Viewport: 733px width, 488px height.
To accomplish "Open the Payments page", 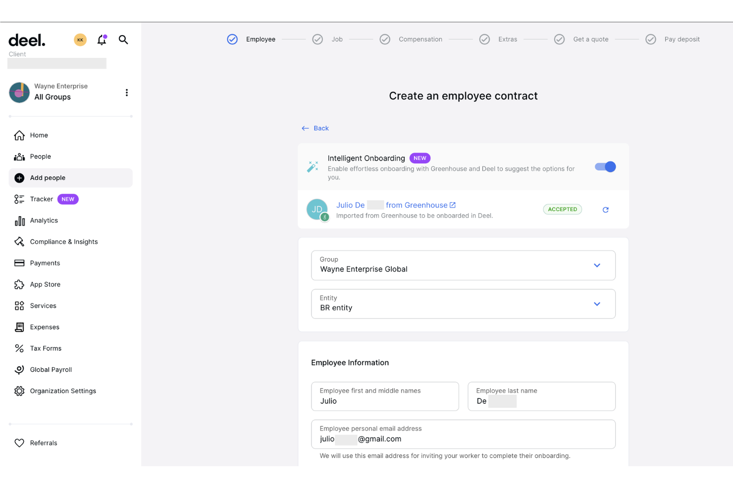I will pyautogui.click(x=45, y=263).
